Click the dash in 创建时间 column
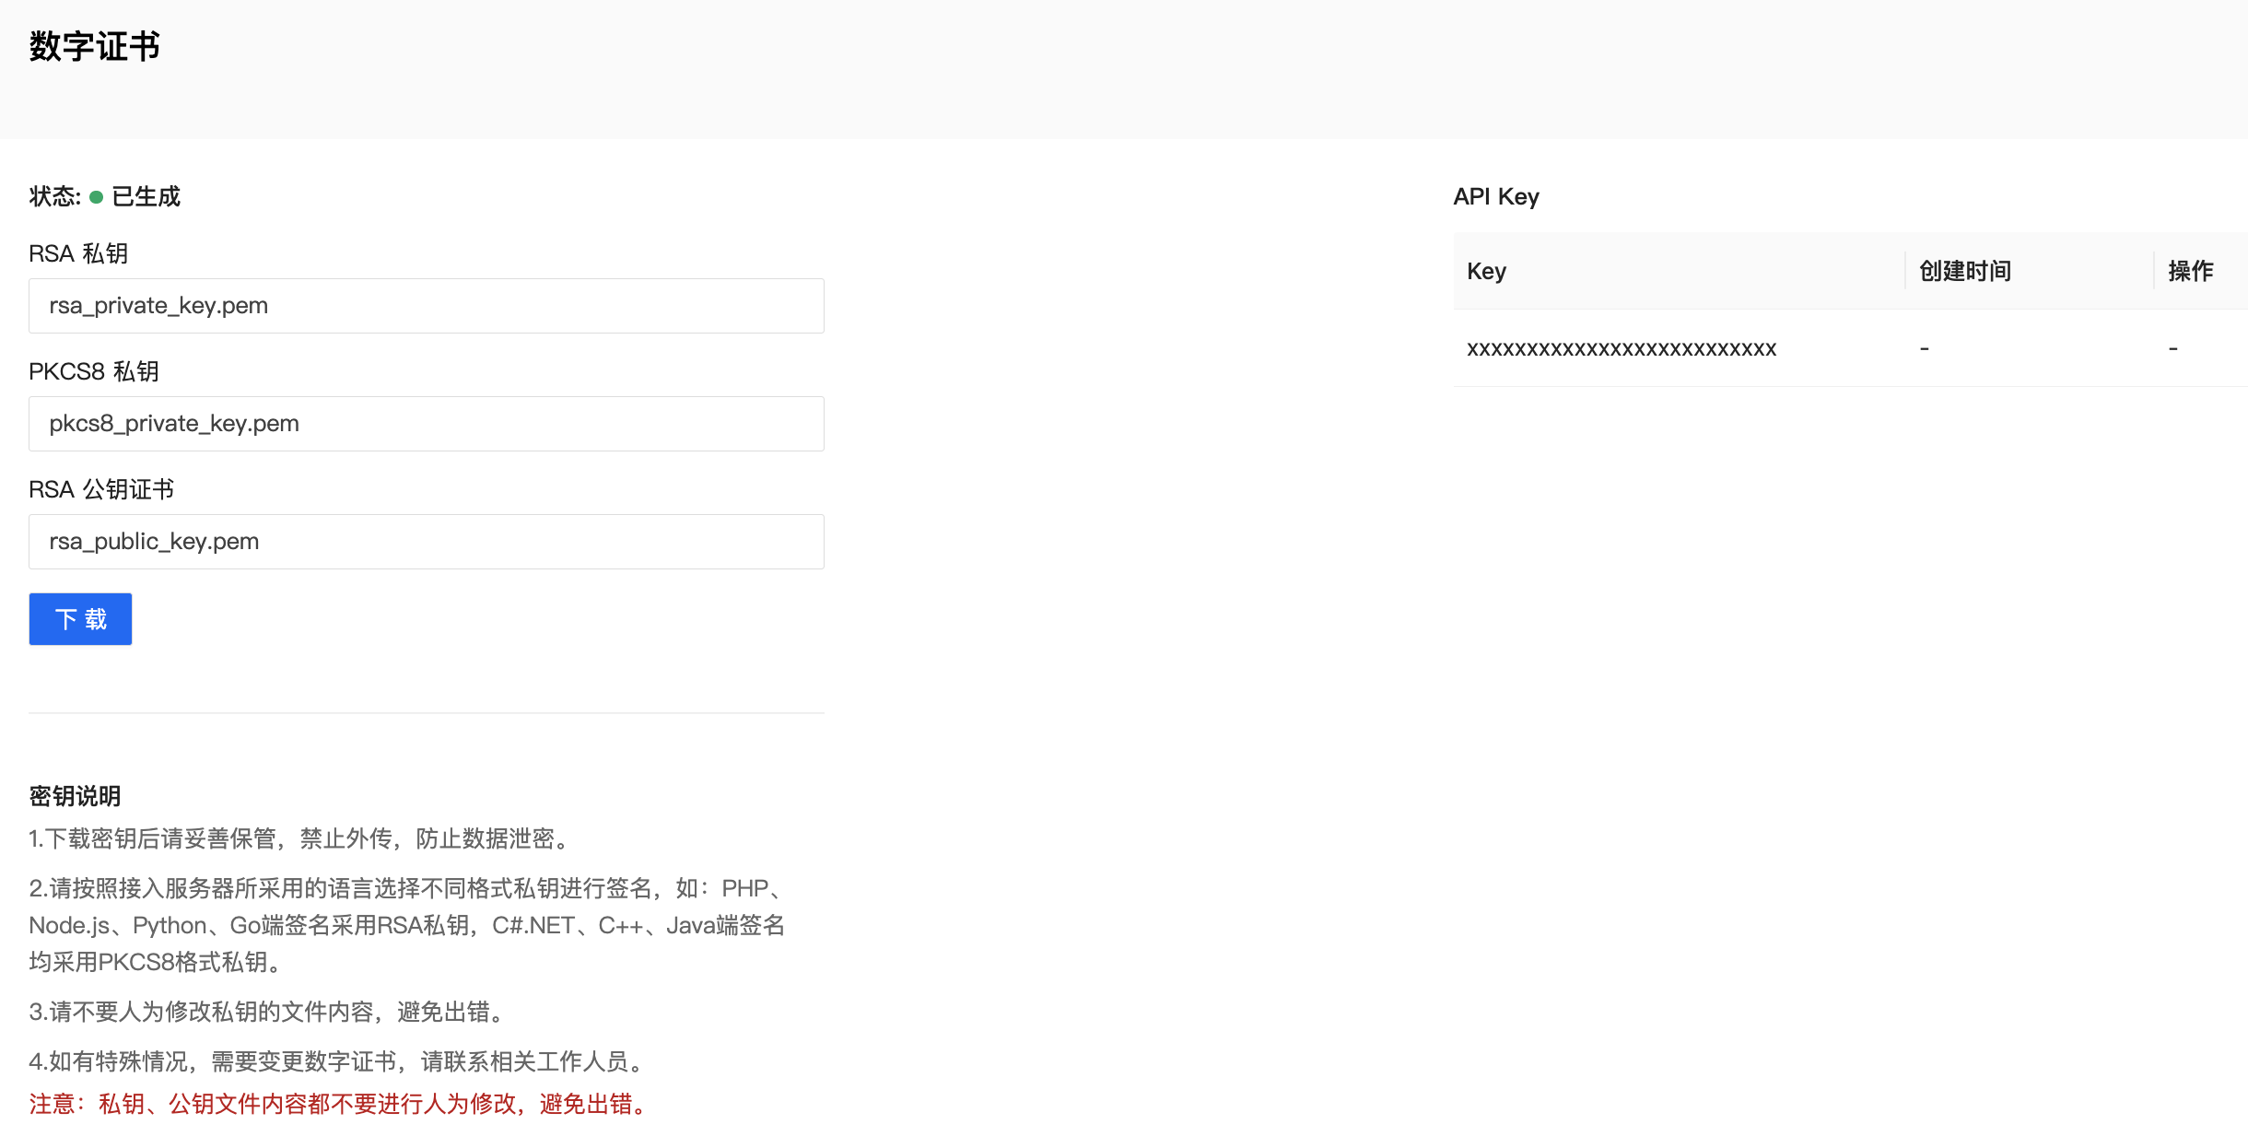Screen dimensions: 2248x1148 (x=1925, y=348)
